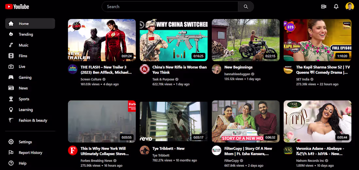The height and width of the screenshot is (170, 359).
Task: Open Report History label in sidebar
Action: coord(30,153)
